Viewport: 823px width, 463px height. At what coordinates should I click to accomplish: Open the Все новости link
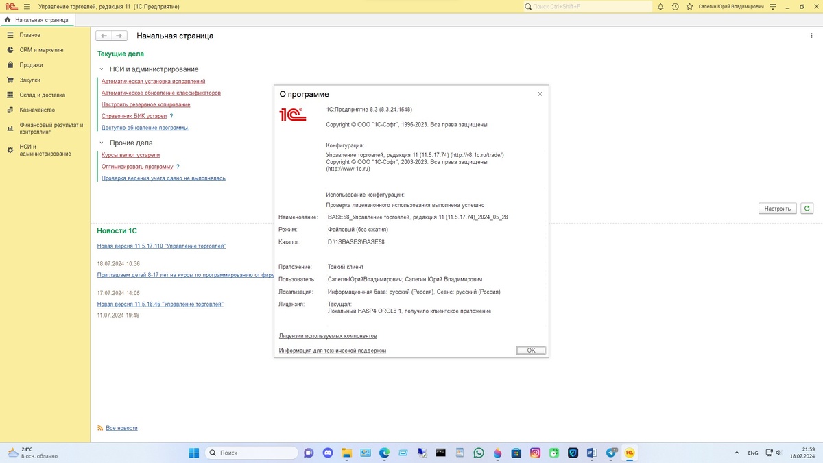pyautogui.click(x=121, y=428)
